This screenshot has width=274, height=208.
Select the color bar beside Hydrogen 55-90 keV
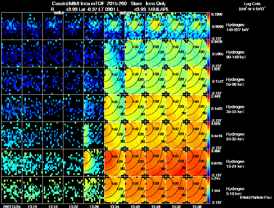pos(208,81)
